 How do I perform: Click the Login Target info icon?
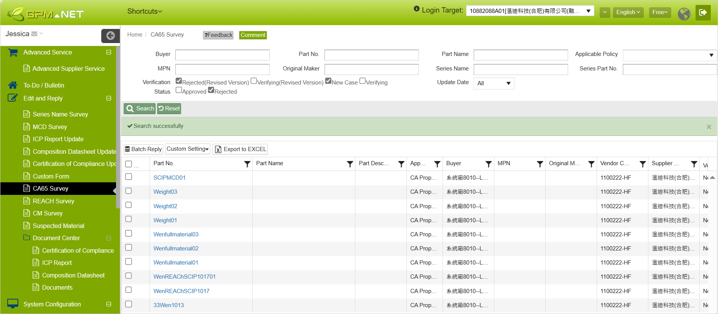(x=417, y=9)
